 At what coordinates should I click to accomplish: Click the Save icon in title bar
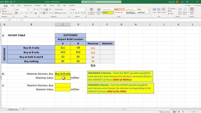pyautogui.click(x=11, y=2)
